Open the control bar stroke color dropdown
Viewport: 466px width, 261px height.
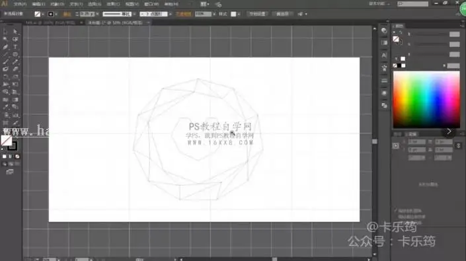56,14
